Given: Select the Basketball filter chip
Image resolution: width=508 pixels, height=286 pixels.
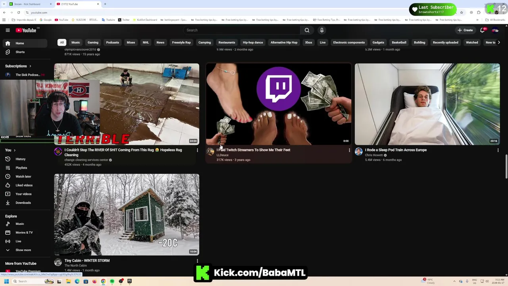Looking at the screenshot, I should [x=399, y=43].
